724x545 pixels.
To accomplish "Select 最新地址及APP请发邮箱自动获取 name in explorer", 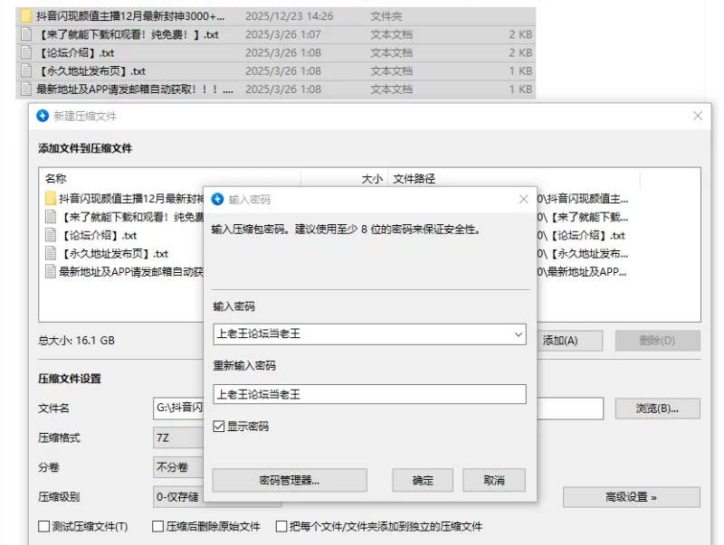I will (x=135, y=89).
